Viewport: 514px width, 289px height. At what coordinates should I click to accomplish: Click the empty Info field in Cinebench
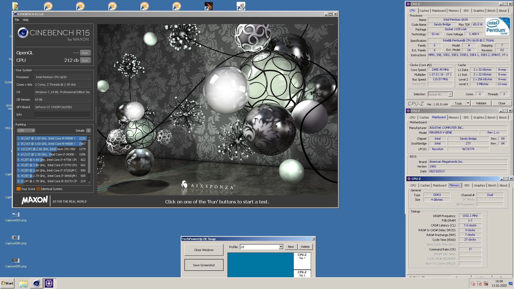point(62,115)
